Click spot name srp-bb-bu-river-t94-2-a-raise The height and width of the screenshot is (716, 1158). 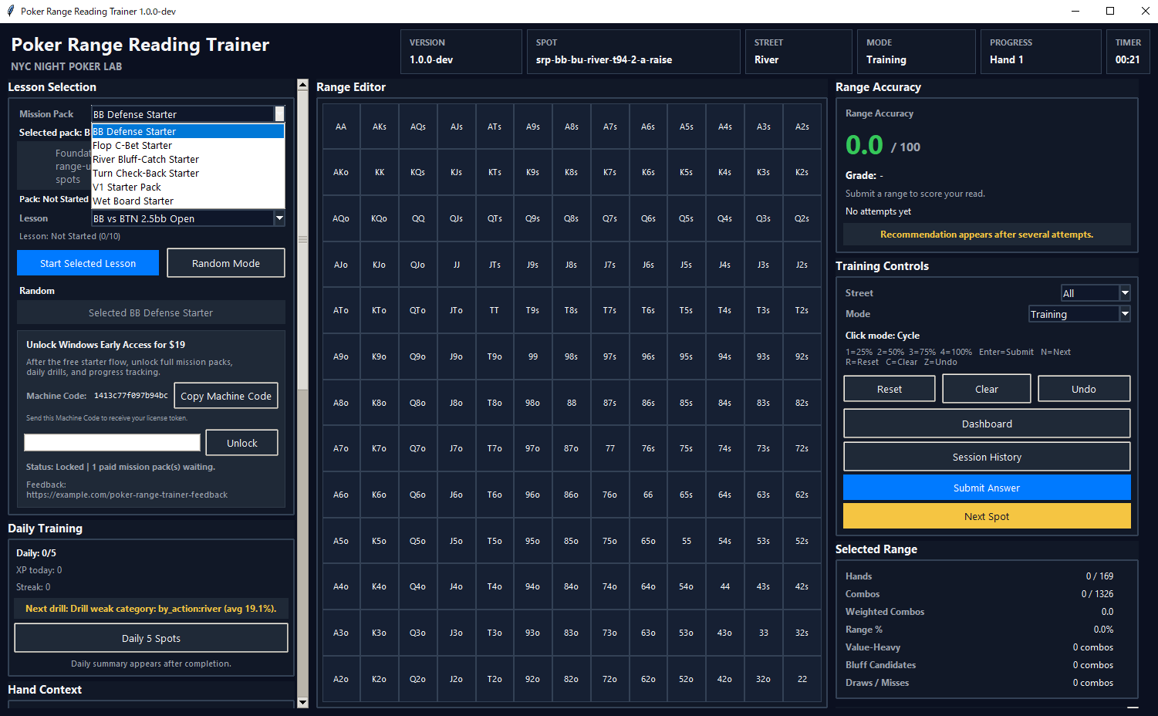pyautogui.click(x=604, y=59)
